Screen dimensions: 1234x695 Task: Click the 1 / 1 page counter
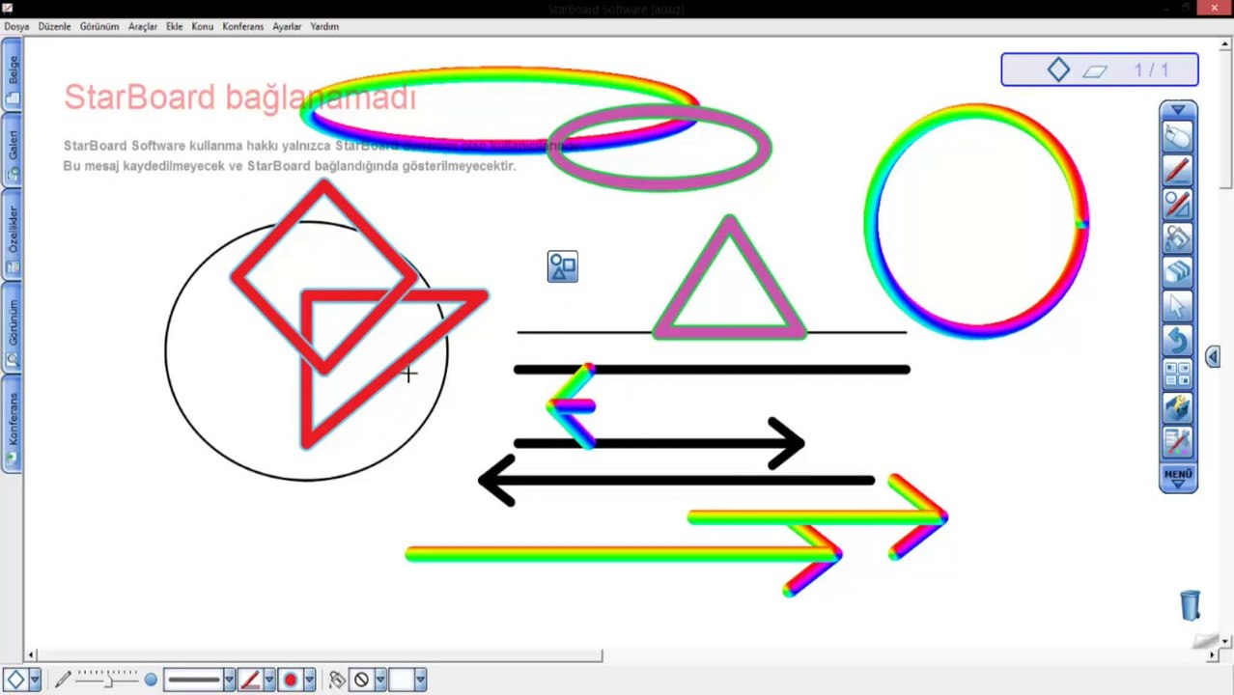[1151, 70]
